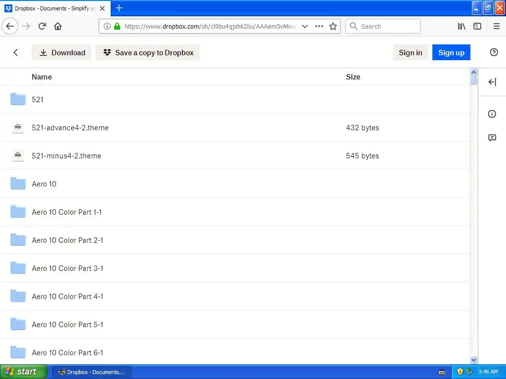
Task: Click the browser forward arrow
Action: [x=26, y=26]
